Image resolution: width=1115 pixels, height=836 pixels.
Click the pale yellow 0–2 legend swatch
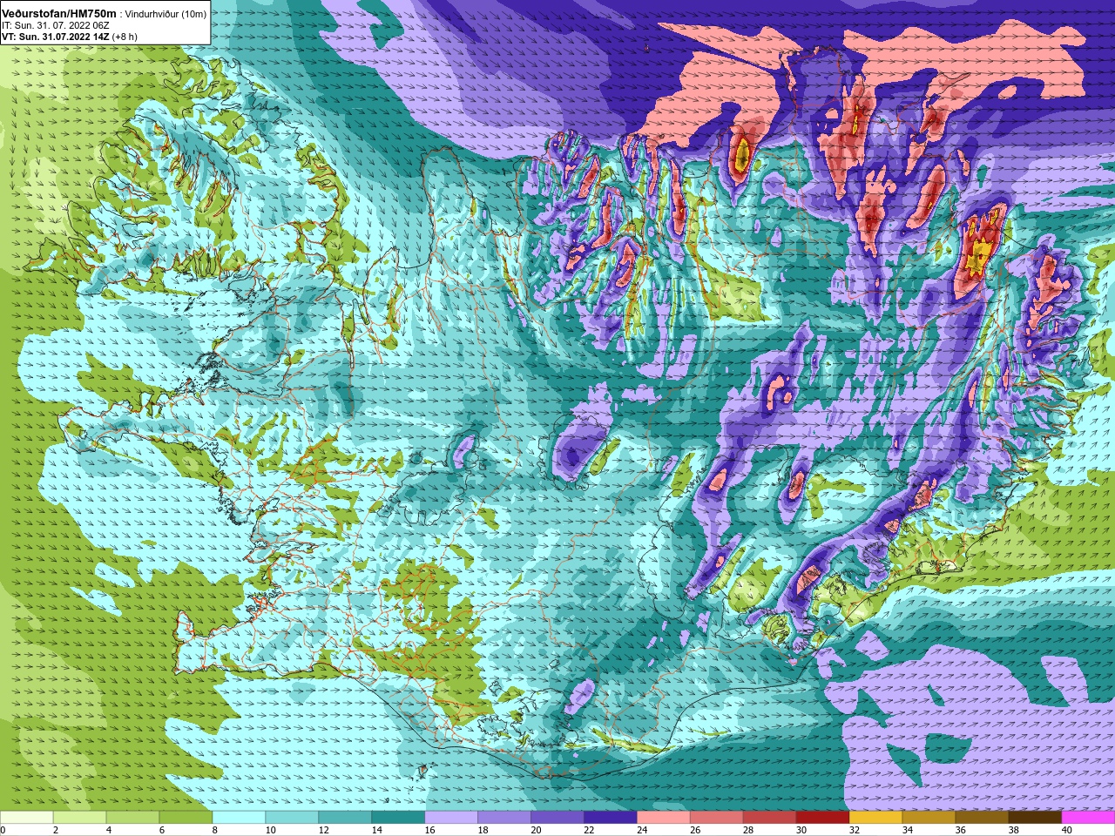pyautogui.click(x=27, y=817)
